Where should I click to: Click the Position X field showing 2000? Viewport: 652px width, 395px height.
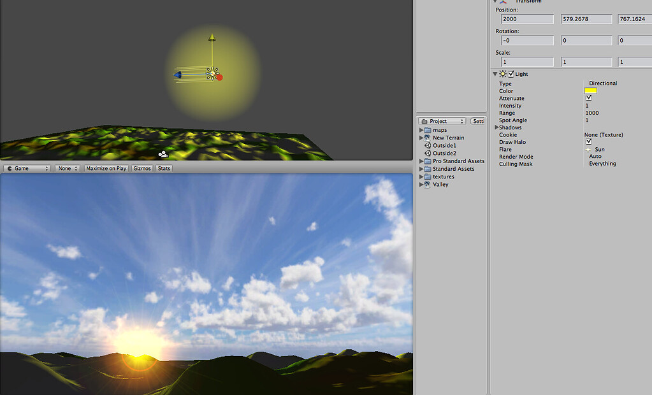click(x=526, y=18)
